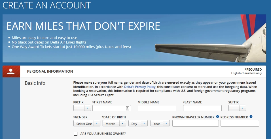
Task: Click the Miles are easy to earn bullet
Action: click(x=45, y=38)
